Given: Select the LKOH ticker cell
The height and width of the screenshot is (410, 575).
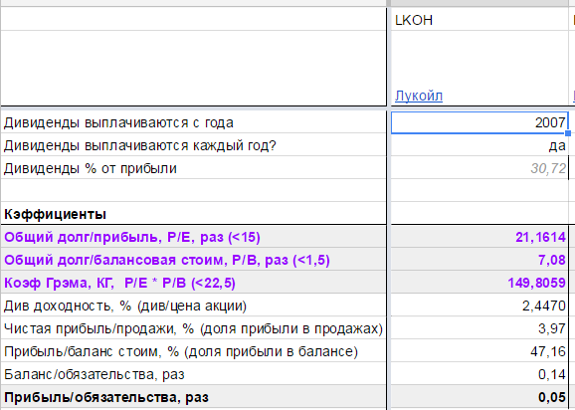Looking at the screenshot, I should tap(479, 20).
